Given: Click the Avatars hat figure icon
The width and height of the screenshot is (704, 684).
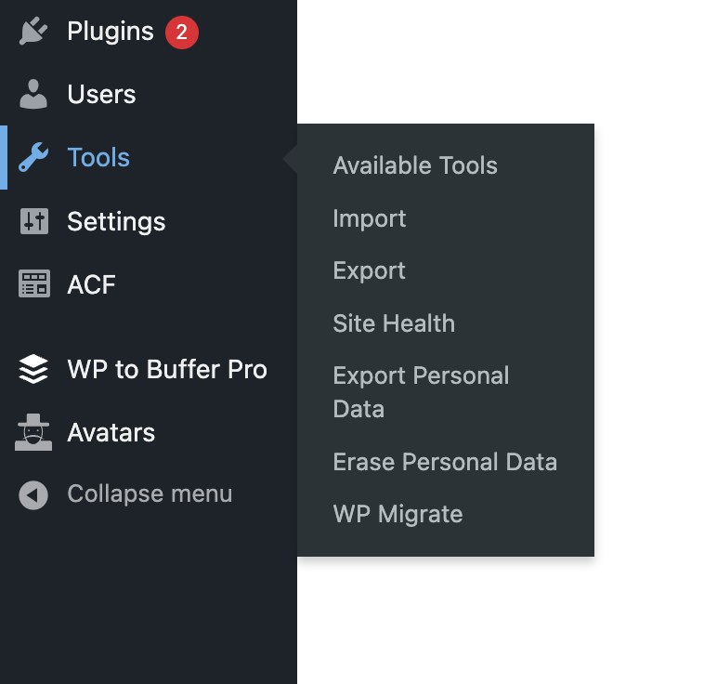Looking at the screenshot, I should pyautogui.click(x=33, y=432).
